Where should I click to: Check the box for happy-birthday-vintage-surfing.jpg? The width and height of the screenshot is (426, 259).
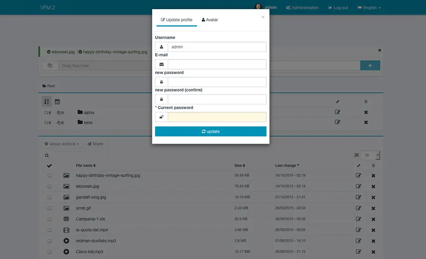[50, 176]
